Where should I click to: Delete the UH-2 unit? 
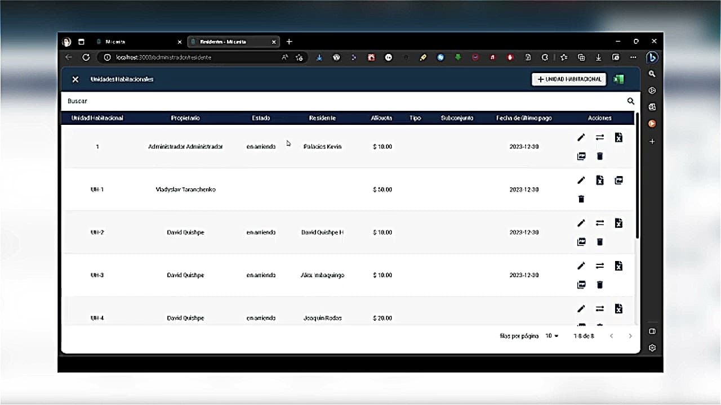[x=600, y=242]
